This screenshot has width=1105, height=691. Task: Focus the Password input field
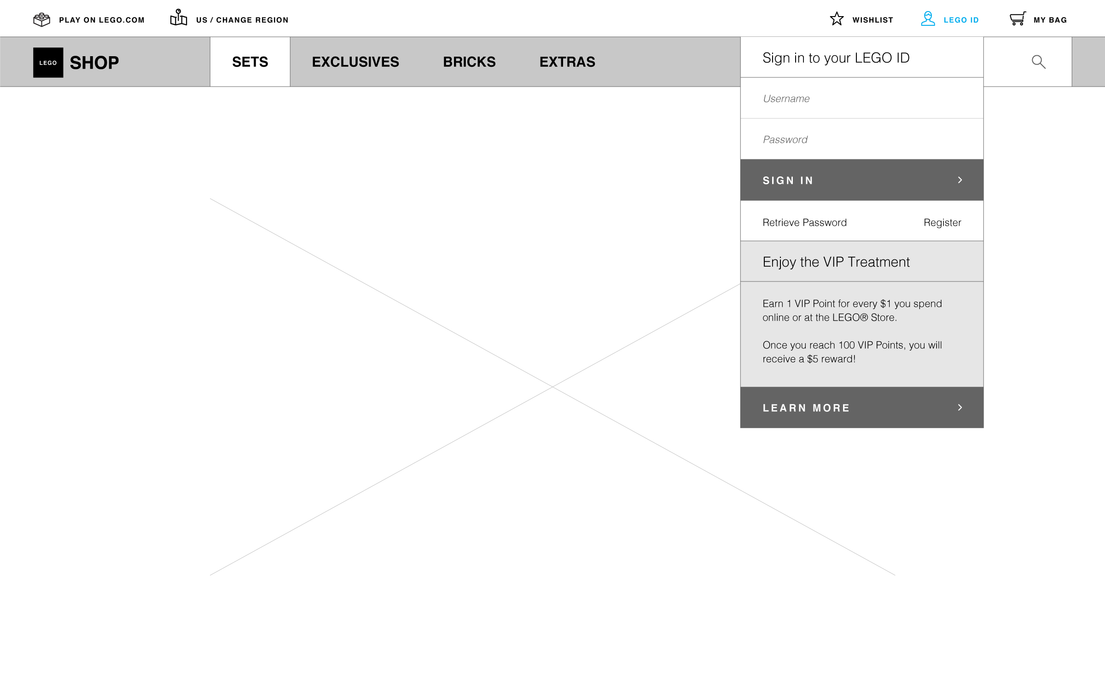click(861, 140)
